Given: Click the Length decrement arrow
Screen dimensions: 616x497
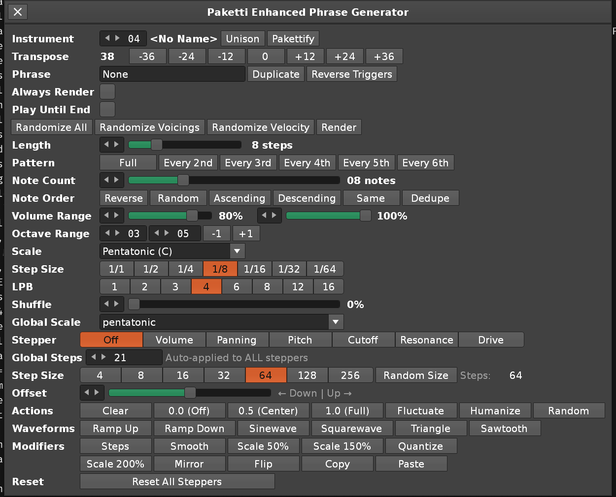Looking at the screenshot, I should click(106, 145).
